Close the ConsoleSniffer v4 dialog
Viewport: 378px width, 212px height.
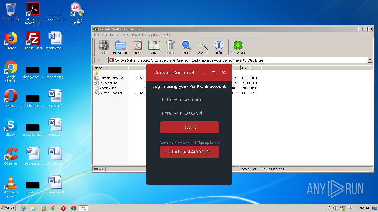(223, 73)
